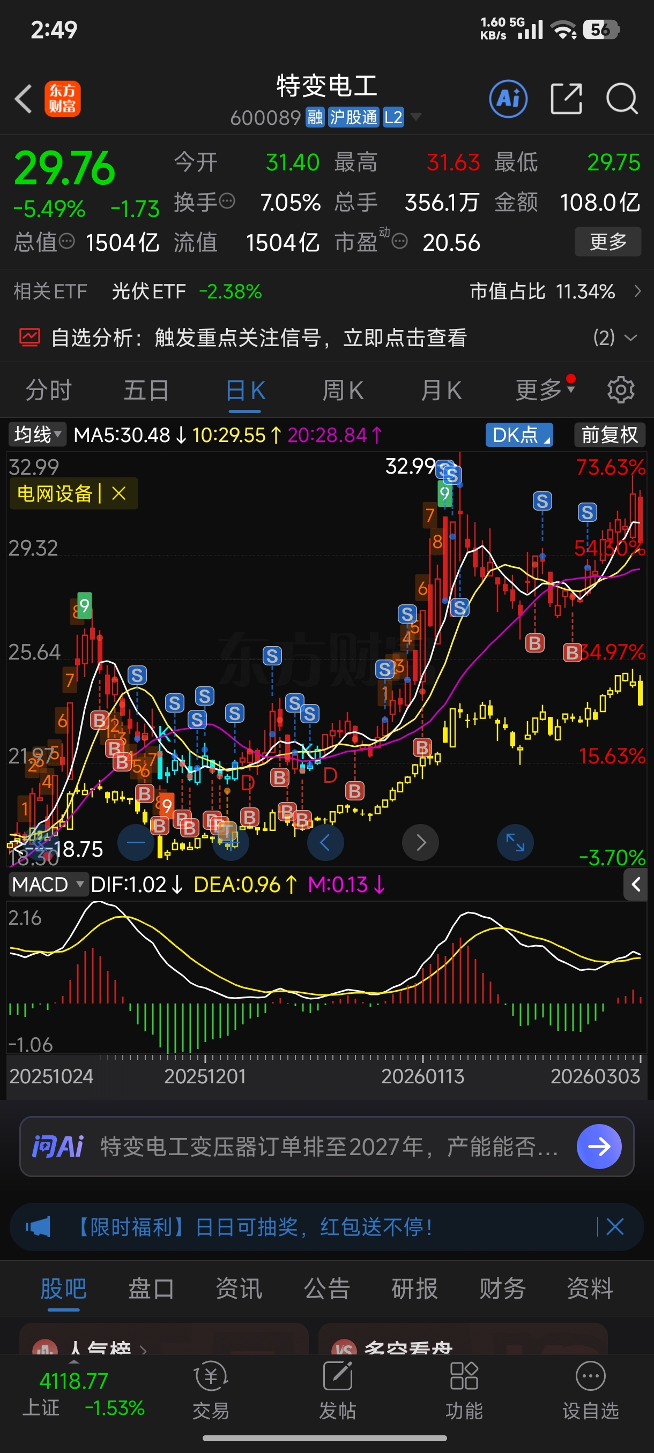Open 上证 index 4118.77 ticker
Viewport: 654px width, 1453px height.
(84, 1395)
